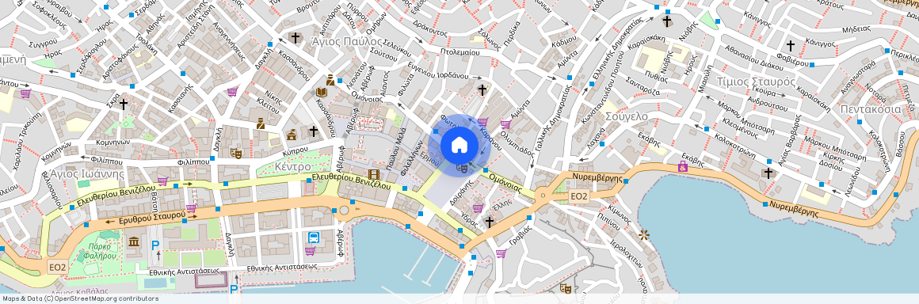The image size is (919, 304).
Task: Select the theatre masks icon below the home marker
Action: click(x=462, y=169)
